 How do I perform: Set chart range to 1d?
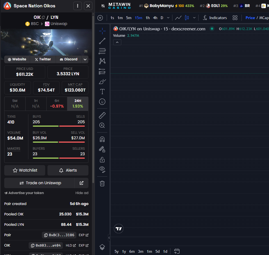pyautogui.click(x=165, y=251)
